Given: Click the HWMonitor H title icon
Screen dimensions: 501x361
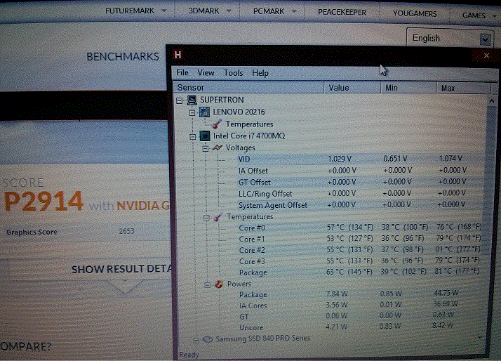Looking at the screenshot, I should pyautogui.click(x=178, y=55).
